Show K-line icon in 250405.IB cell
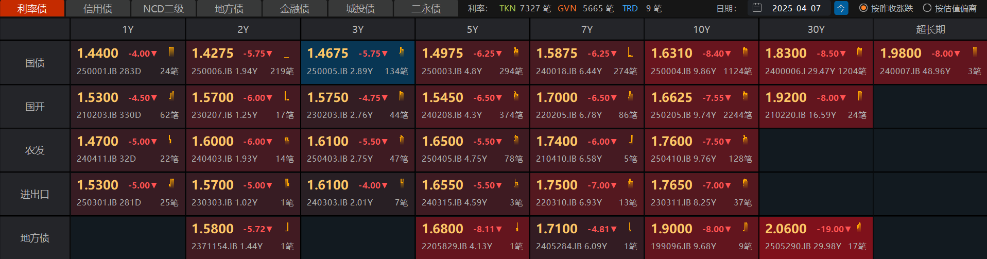 [516, 140]
